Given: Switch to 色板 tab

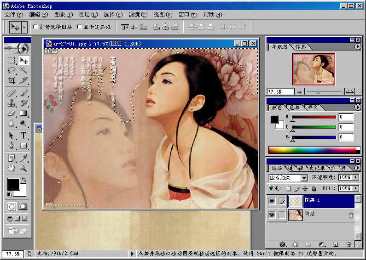Looking at the screenshot, I should (x=295, y=107).
